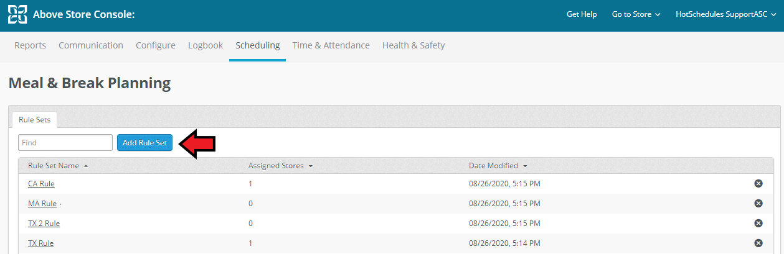Image resolution: width=784 pixels, height=254 pixels.
Task: Click the Above Store Console logo icon
Action: coord(17,14)
